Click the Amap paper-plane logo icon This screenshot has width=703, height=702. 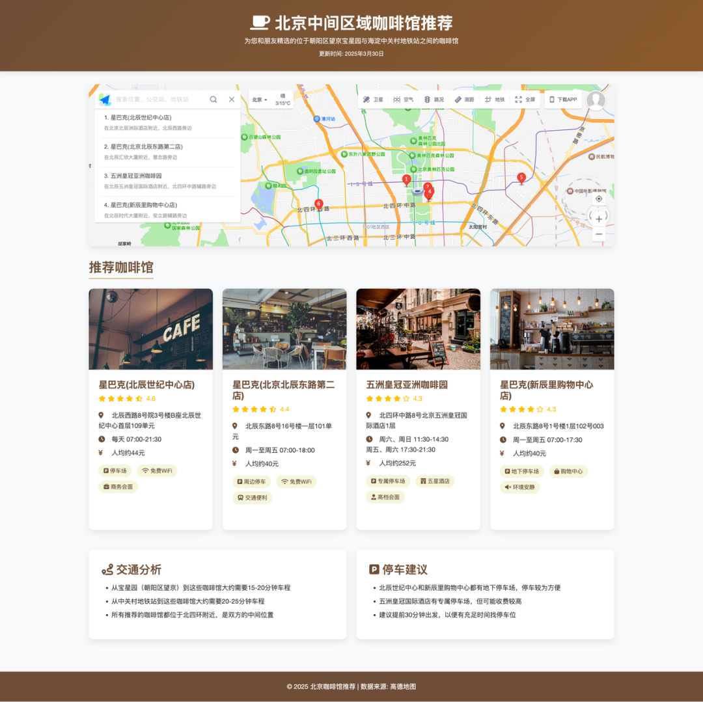click(x=105, y=100)
